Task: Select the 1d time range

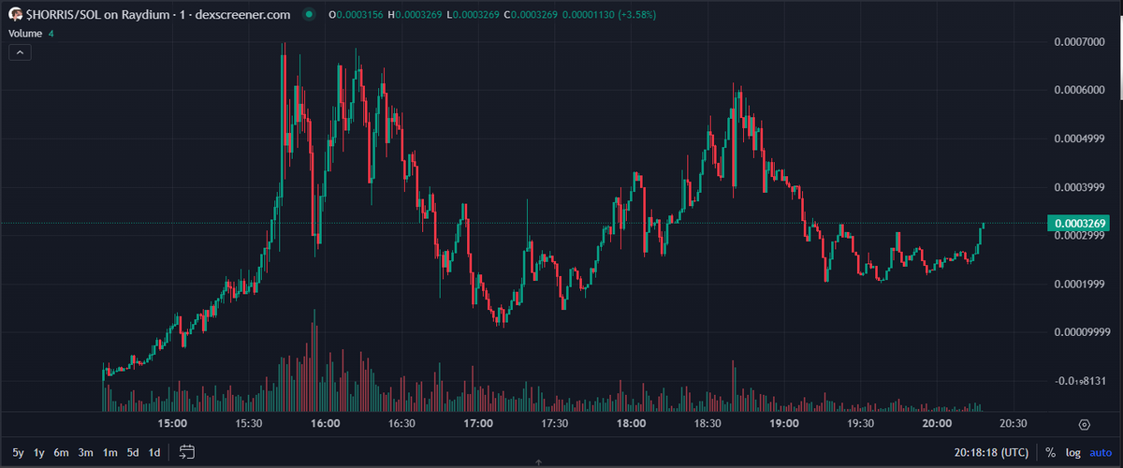Action: (x=154, y=452)
